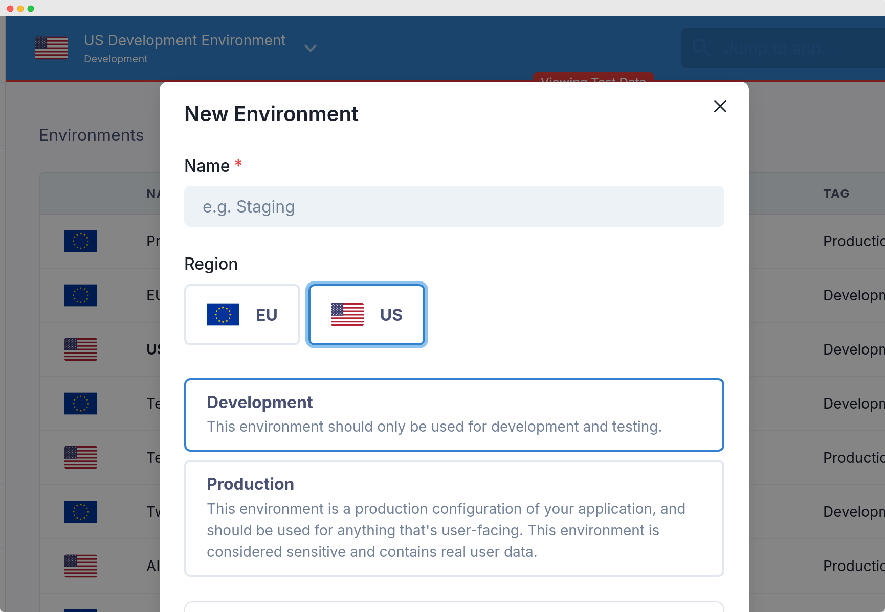Expand the environment switcher chevron
Image resolution: width=885 pixels, height=612 pixels.
click(x=311, y=49)
